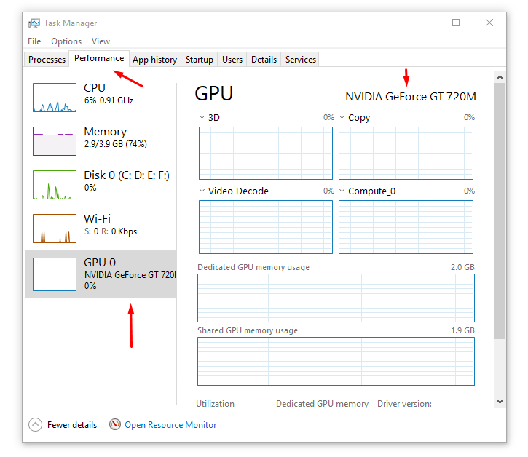
Task: Close the Task Manager window
Action: click(489, 23)
